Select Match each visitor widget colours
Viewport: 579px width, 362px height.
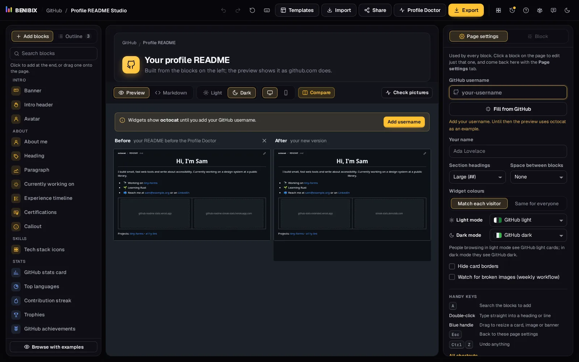479,203
